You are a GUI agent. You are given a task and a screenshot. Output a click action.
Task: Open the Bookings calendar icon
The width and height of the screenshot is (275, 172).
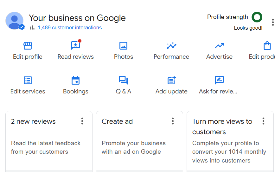(75, 80)
